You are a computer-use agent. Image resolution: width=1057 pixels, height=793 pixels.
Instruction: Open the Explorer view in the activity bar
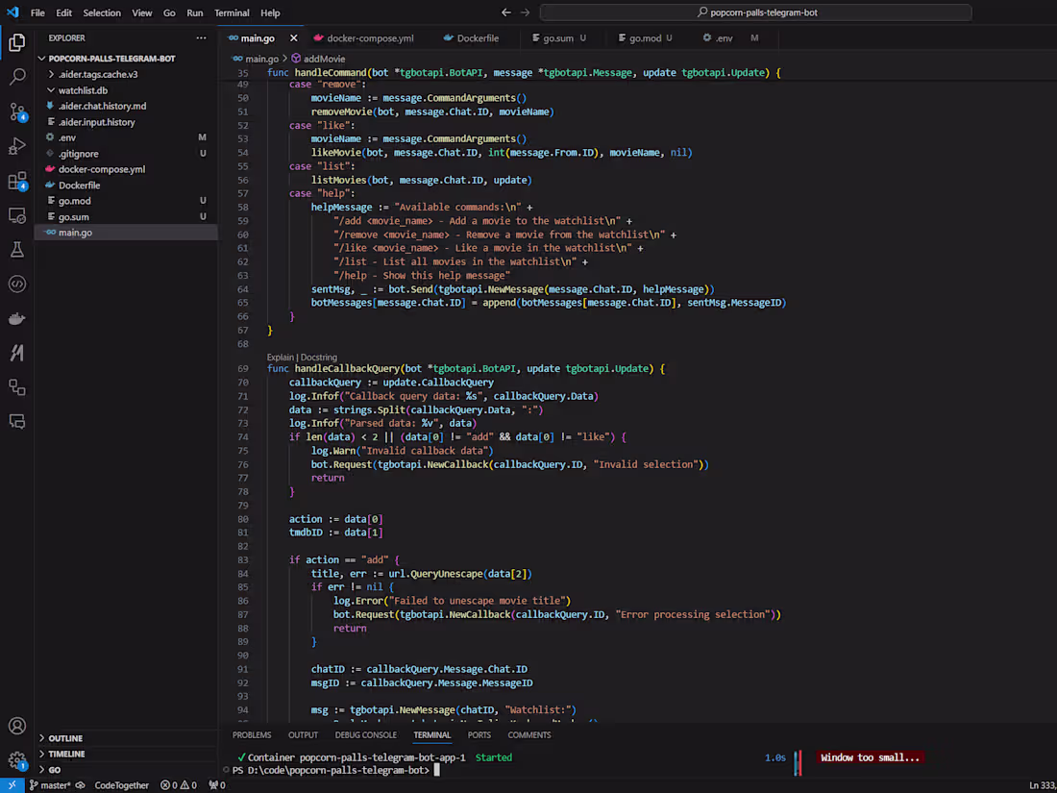[x=17, y=43]
